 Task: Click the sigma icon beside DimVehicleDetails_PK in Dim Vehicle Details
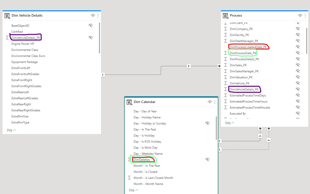pyautogui.click(x=7, y=38)
